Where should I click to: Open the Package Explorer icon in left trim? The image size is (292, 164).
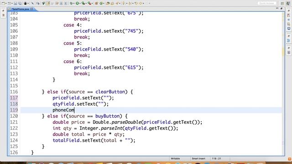(3, 15)
